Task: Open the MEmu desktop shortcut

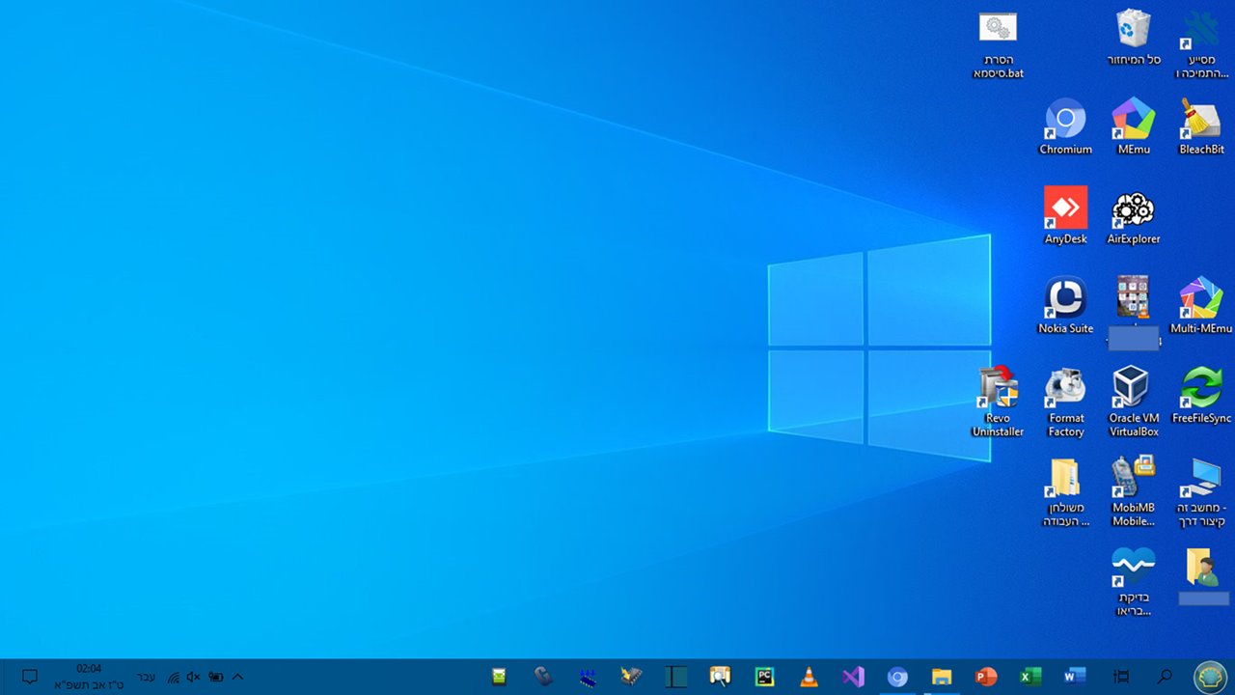Action: point(1133,125)
